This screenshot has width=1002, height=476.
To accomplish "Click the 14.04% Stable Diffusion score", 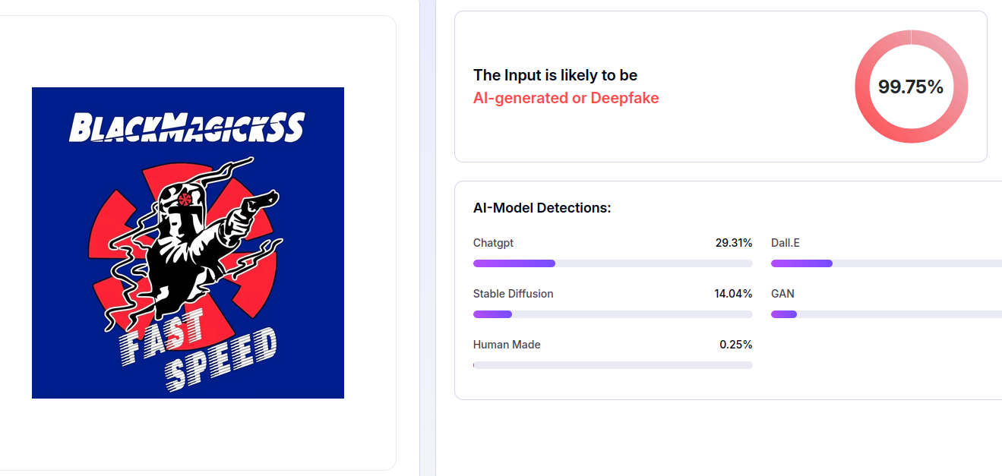I will click(x=733, y=294).
